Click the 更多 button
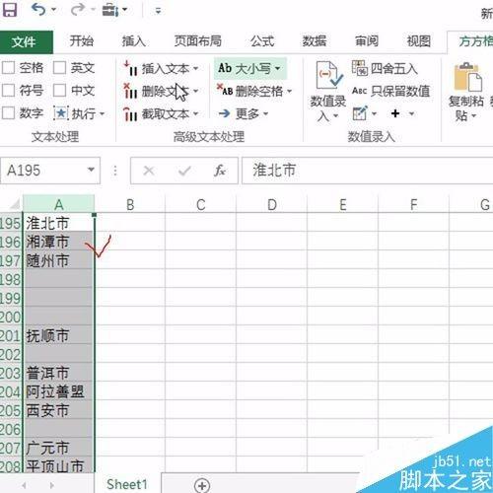This screenshot has width=493, height=493. coord(244,113)
